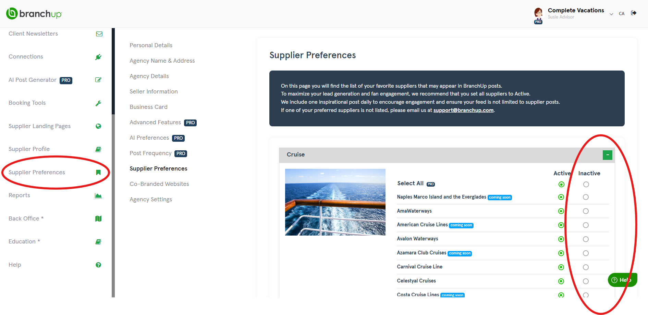The height and width of the screenshot is (315, 648).
Task: Click the Booking Tools wrench icon
Action: pos(98,103)
